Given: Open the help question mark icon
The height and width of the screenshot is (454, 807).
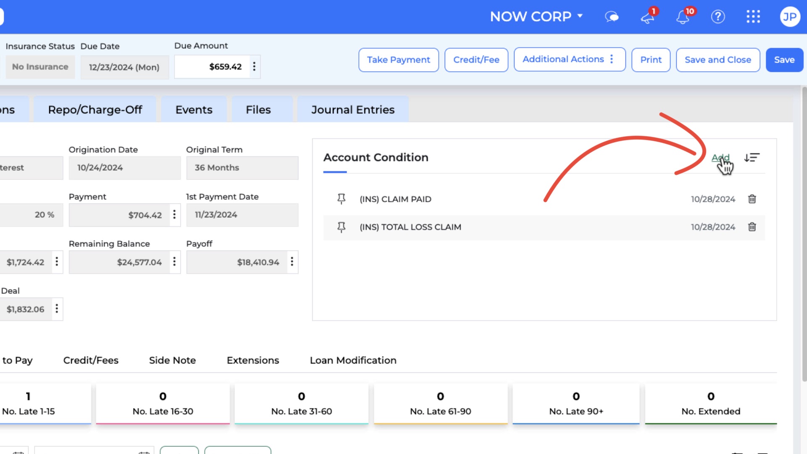Looking at the screenshot, I should pos(718,17).
